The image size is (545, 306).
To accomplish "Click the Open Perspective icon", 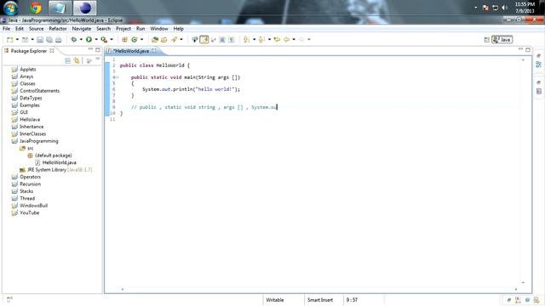I will pyautogui.click(x=486, y=40).
